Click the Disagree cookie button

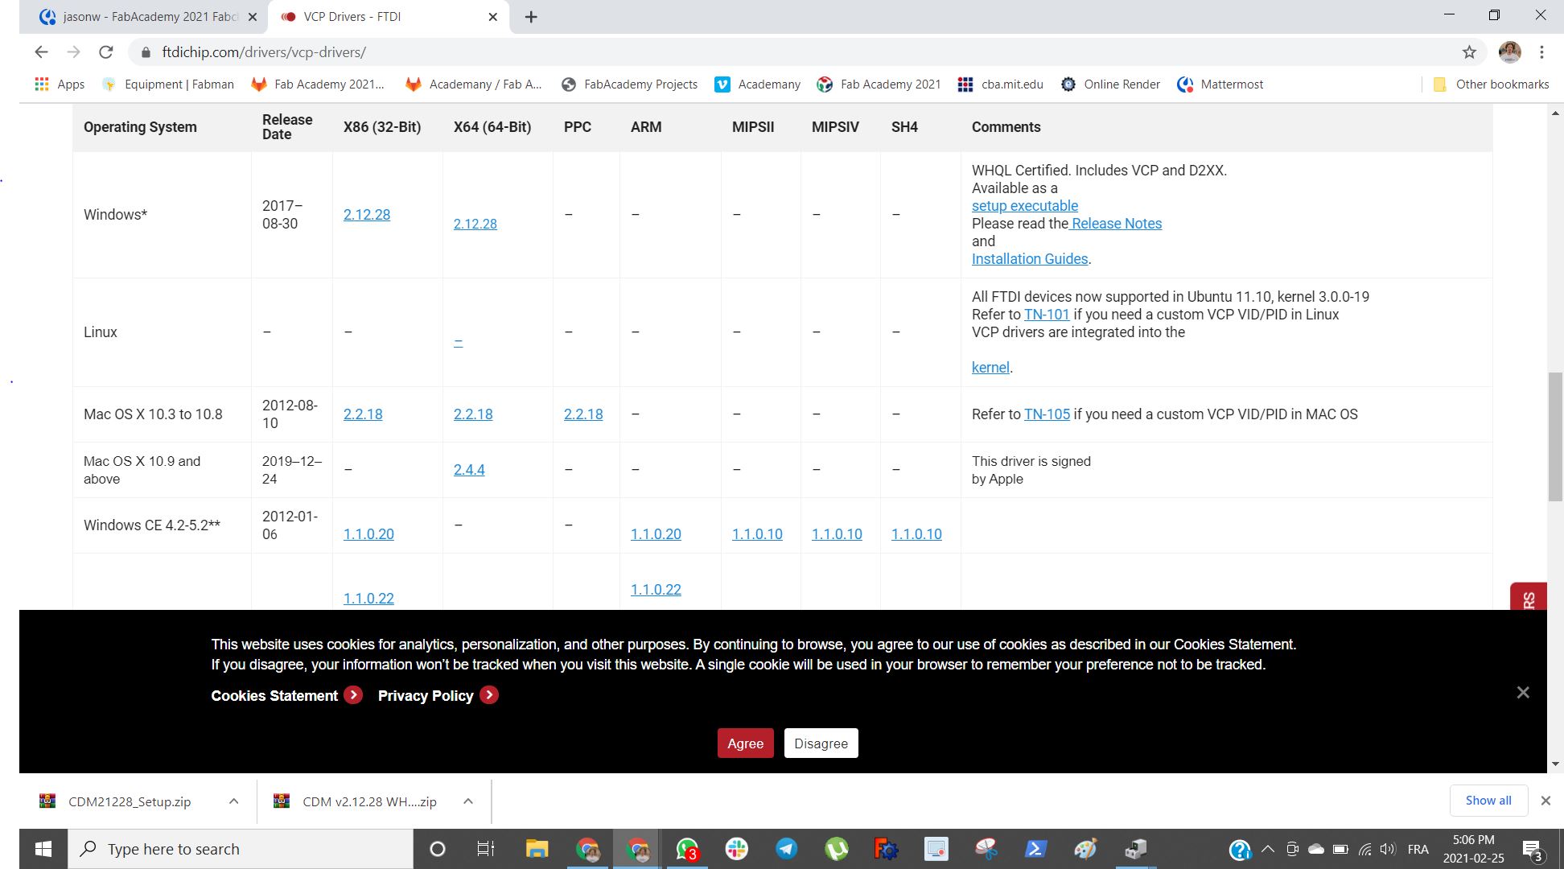(x=821, y=743)
